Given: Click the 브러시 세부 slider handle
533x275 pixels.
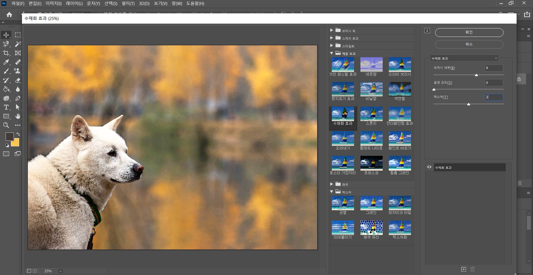Looking at the screenshot, I should pyautogui.click(x=476, y=75).
